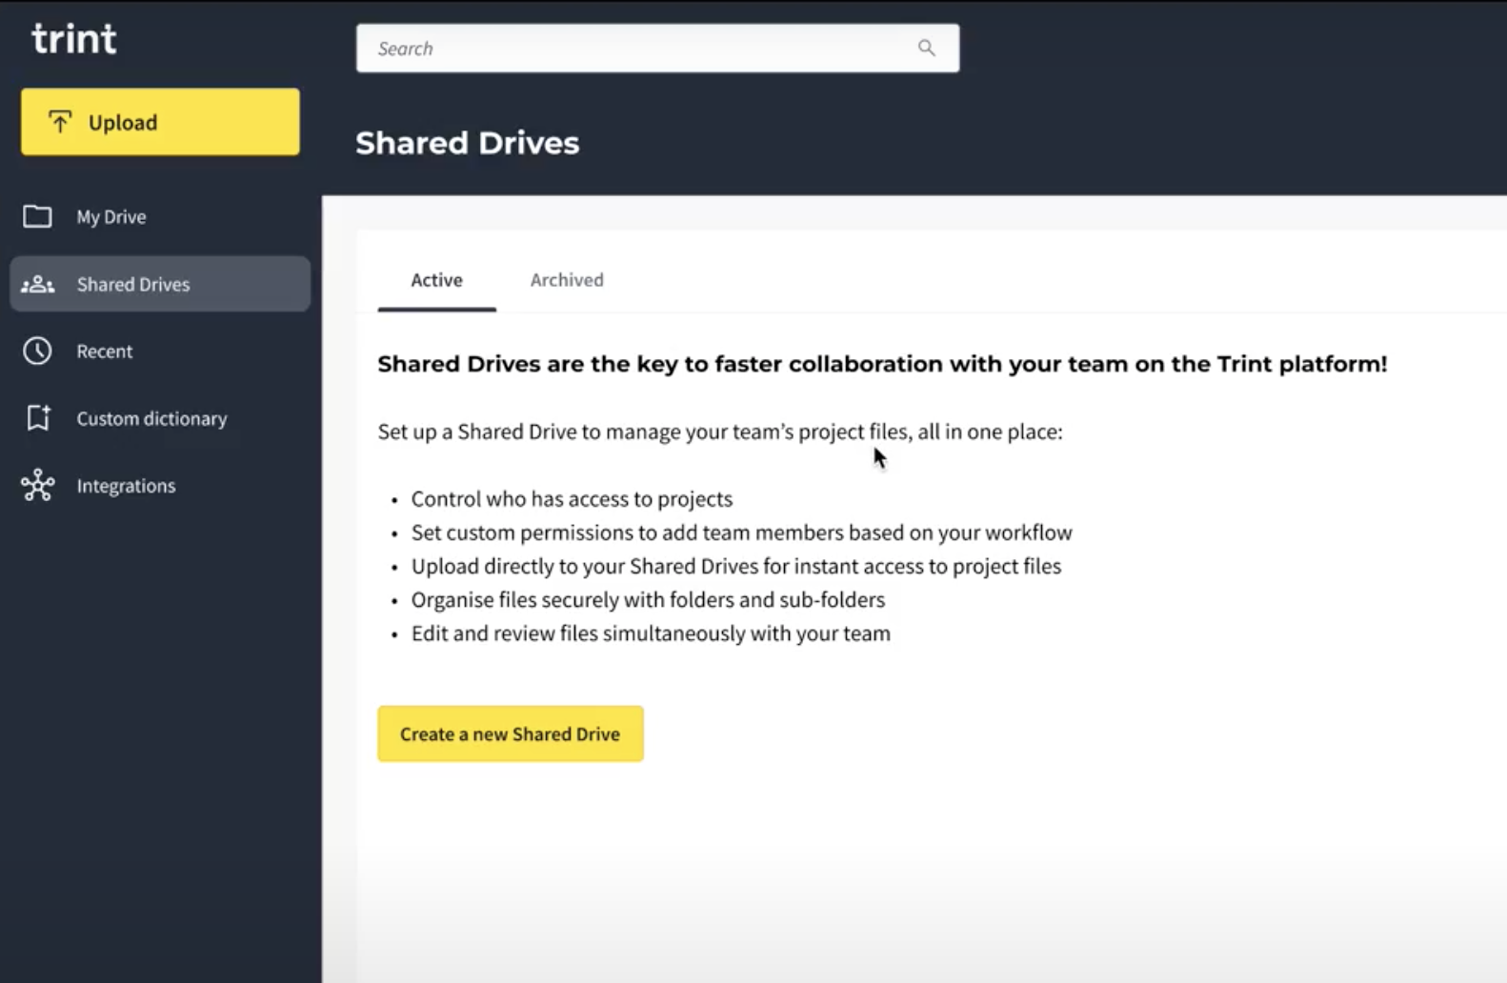Create a new Shared Drive
1507x983 pixels.
tap(511, 733)
